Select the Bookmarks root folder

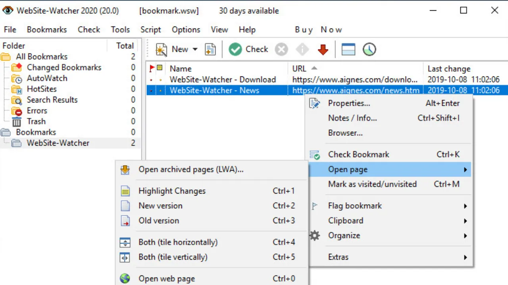(36, 132)
